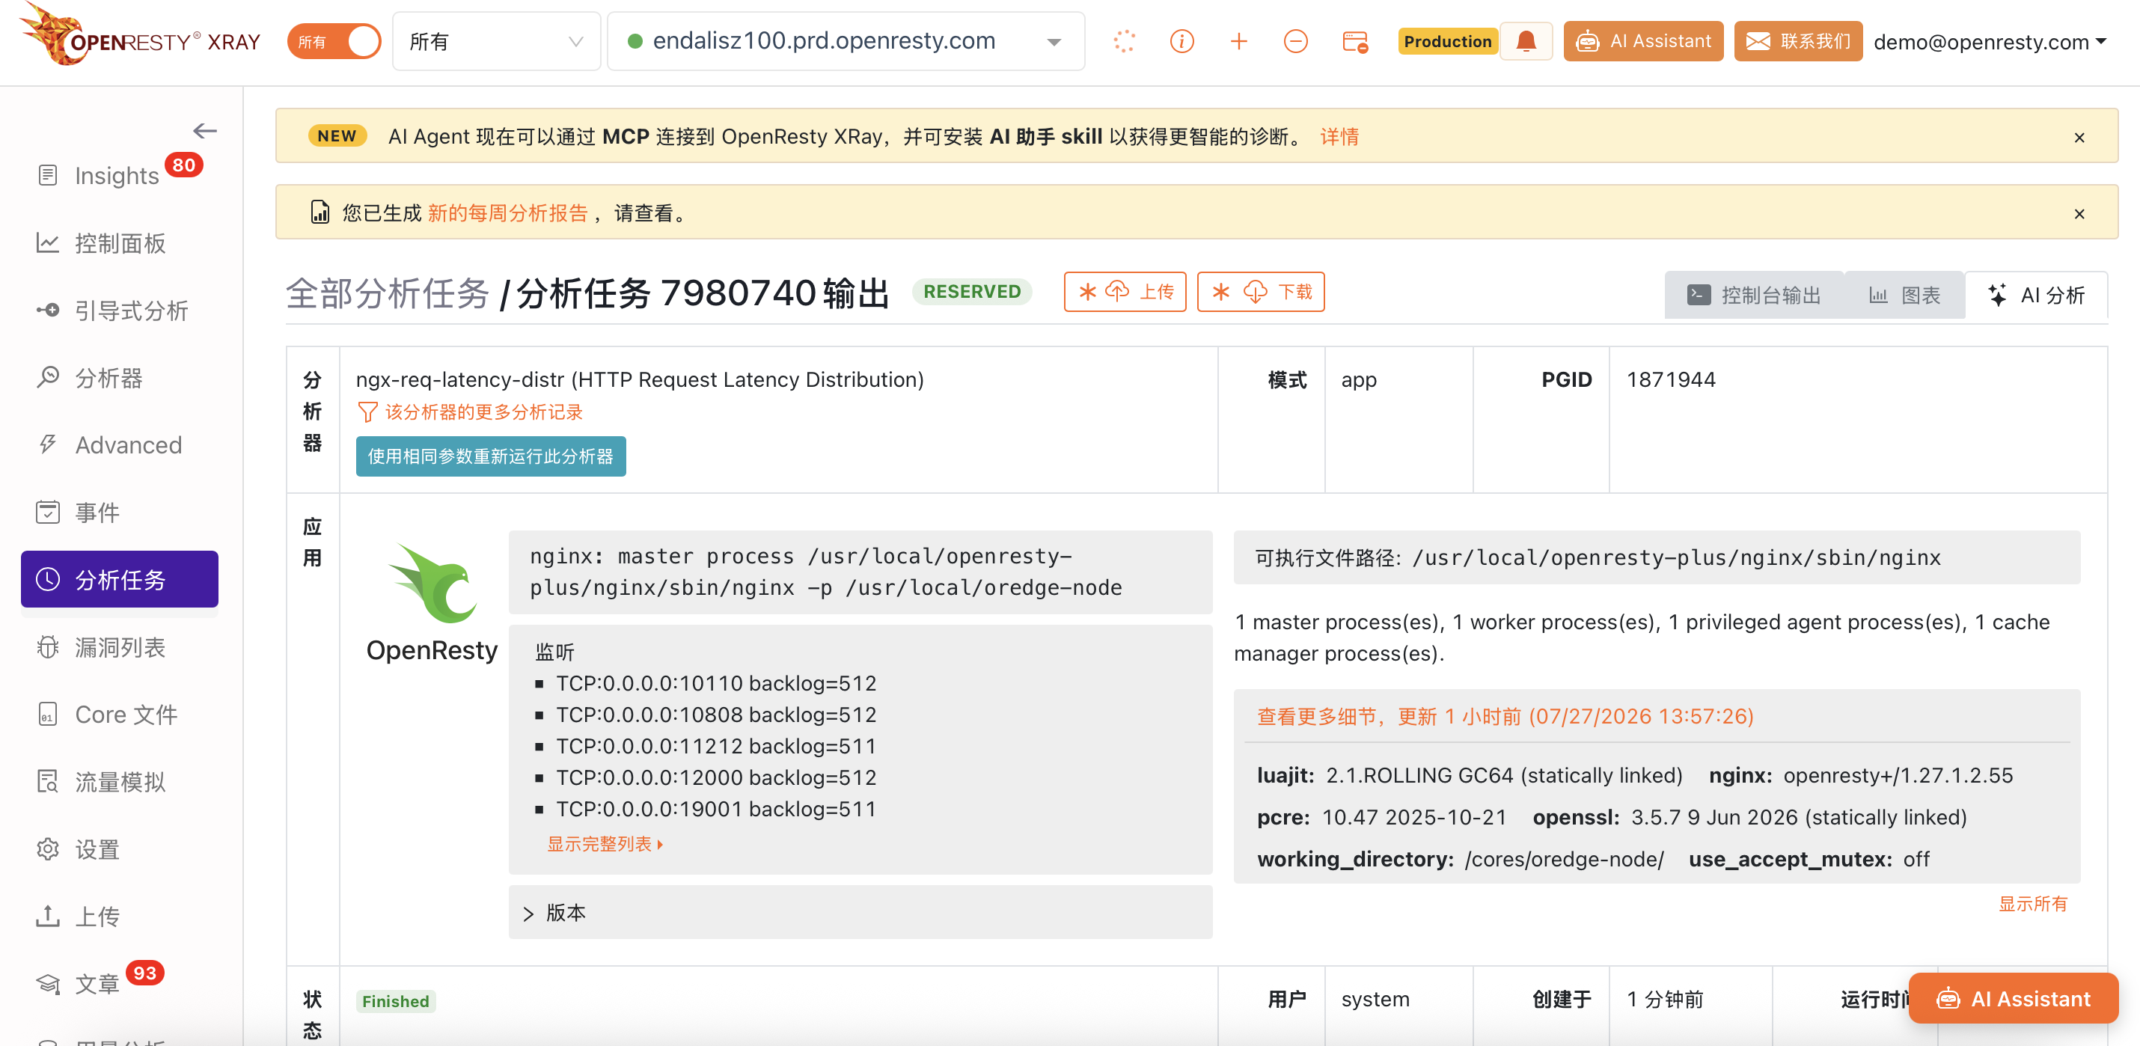Switch to the 图表 tab
The height and width of the screenshot is (1046, 2140).
click(1904, 295)
